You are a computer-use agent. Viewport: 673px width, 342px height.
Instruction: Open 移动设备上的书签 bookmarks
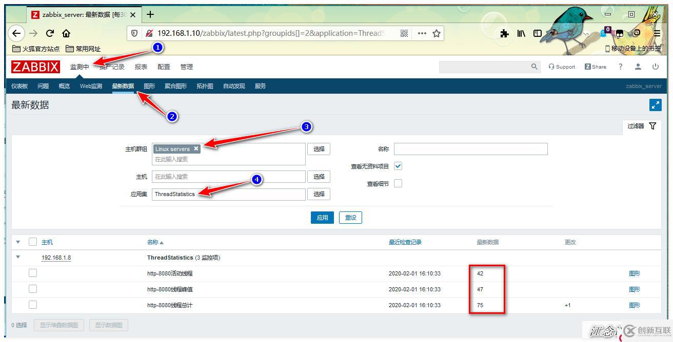click(633, 49)
